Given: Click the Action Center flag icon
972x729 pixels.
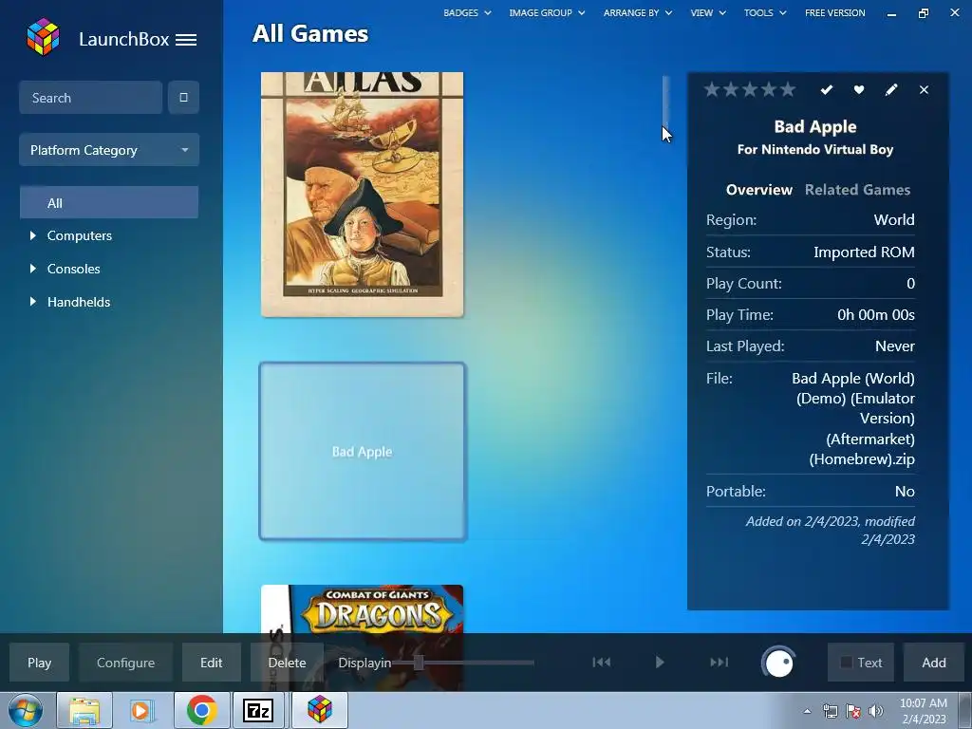Looking at the screenshot, I should pos(853,711).
